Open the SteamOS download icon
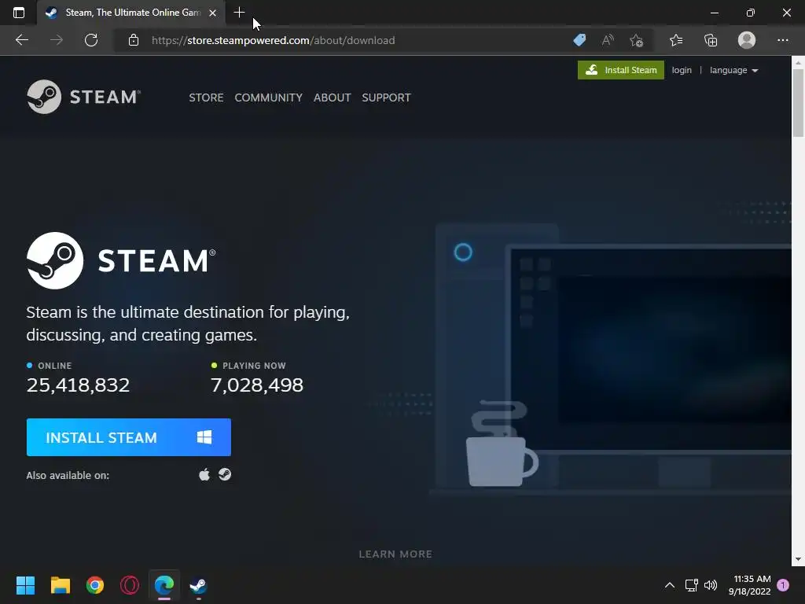Viewport: 805px width, 604px height. (x=225, y=474)
